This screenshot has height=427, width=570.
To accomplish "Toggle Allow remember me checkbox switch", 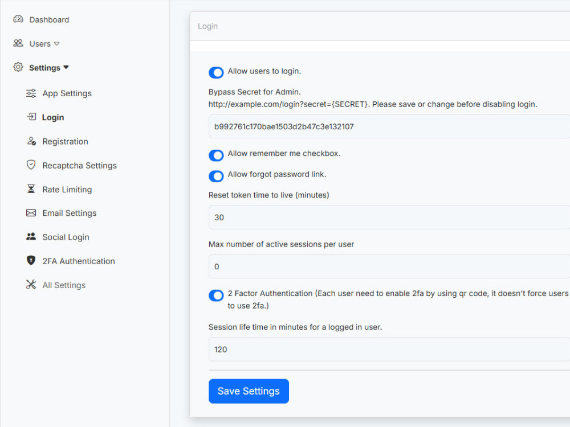I will pyautogui.click(x=216, y=155).
